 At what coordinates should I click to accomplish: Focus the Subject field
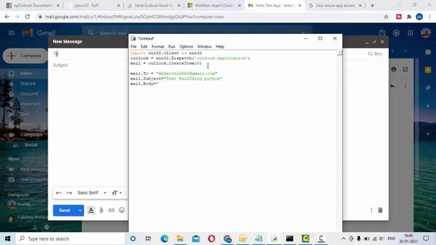(91, 65)
